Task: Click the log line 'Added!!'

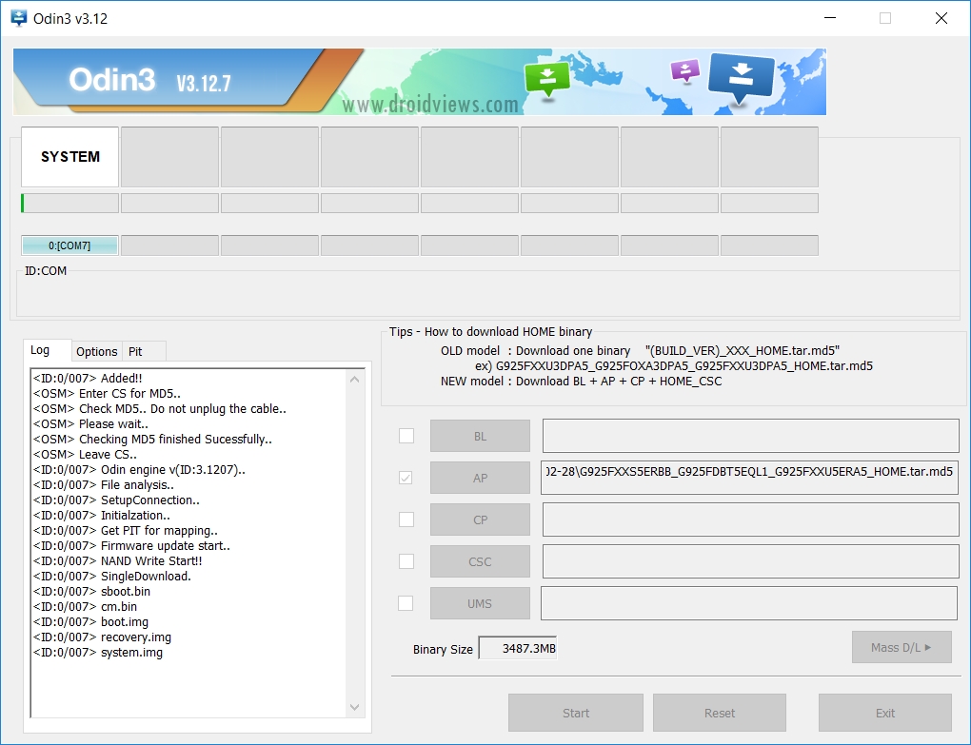Action: (88, 378)
